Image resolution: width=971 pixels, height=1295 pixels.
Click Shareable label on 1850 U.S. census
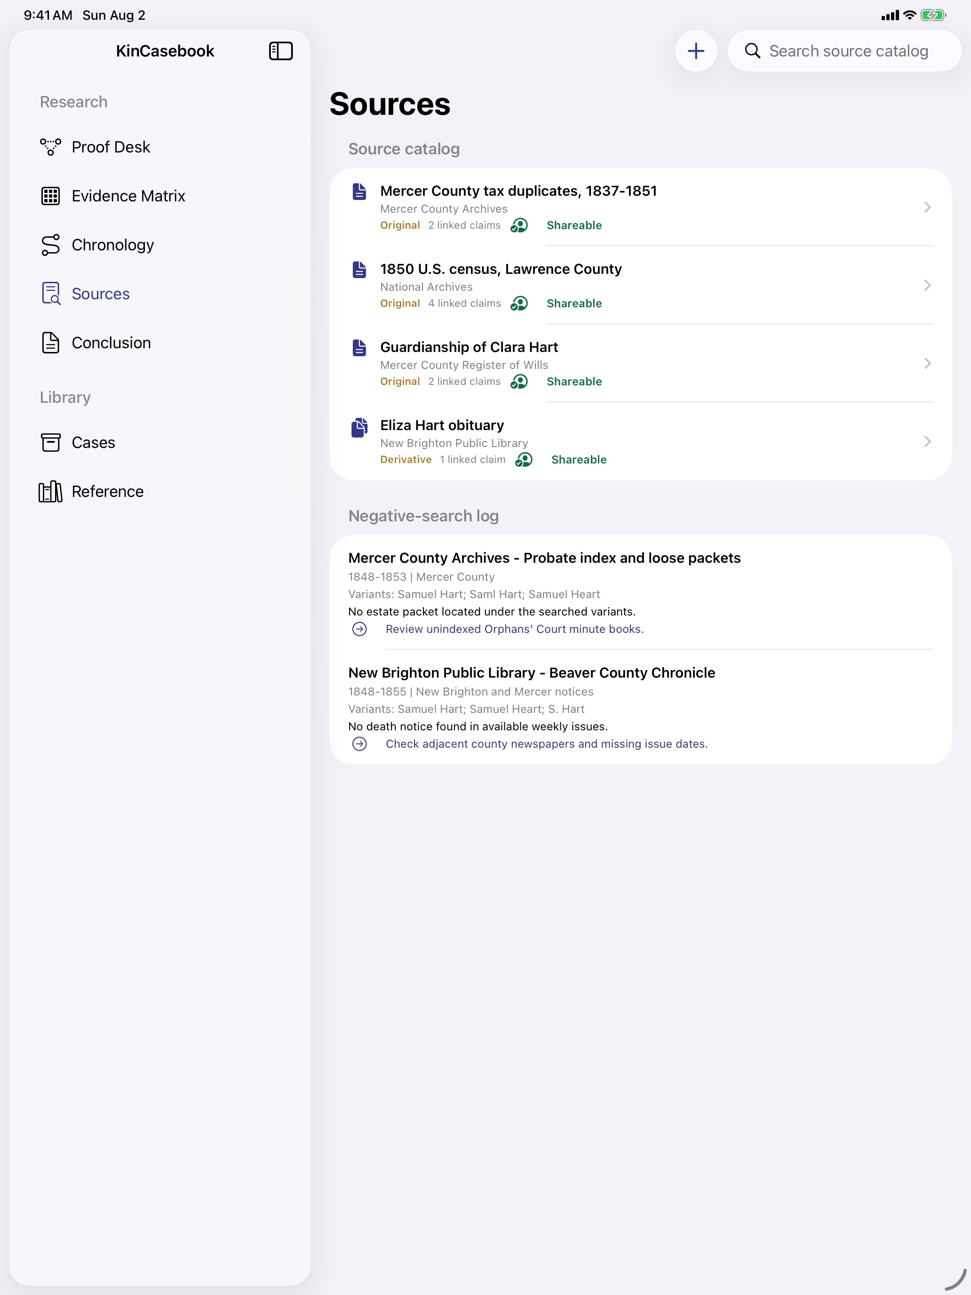tap(574, 303)
